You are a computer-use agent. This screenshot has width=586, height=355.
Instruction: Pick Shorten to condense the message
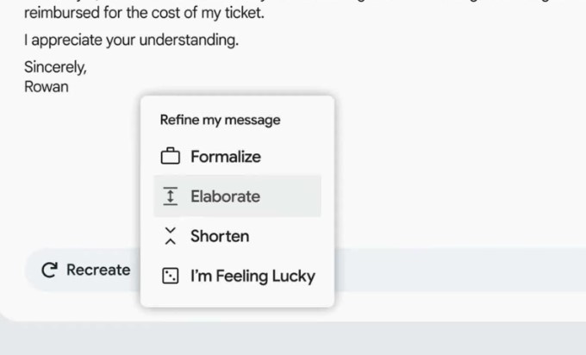click(x=220, y=236)
